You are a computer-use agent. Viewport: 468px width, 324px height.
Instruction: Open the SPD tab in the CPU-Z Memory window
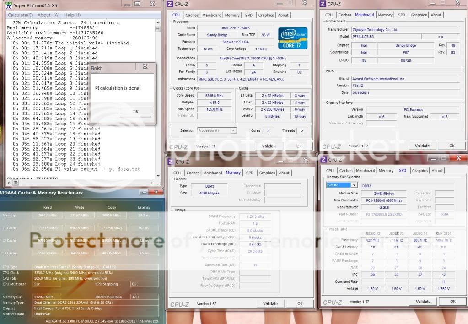[249, 173]
